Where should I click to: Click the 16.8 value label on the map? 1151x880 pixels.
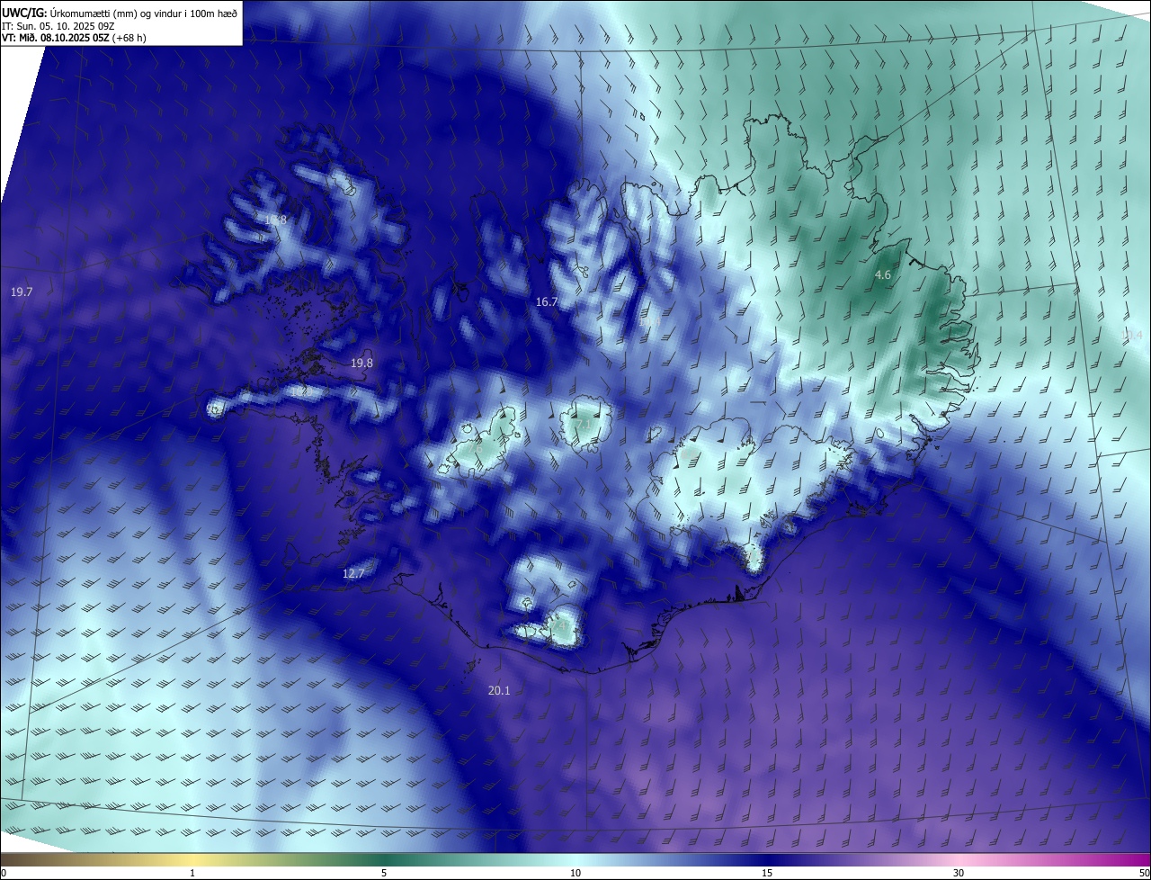[275, 220]
